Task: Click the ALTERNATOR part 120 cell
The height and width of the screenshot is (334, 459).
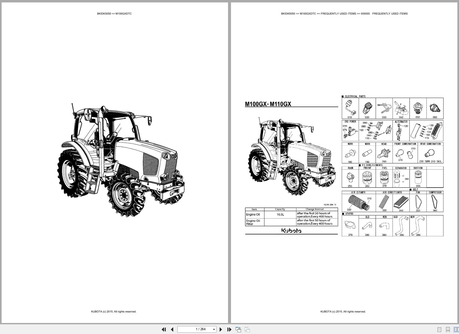Action: click(401, 131)
